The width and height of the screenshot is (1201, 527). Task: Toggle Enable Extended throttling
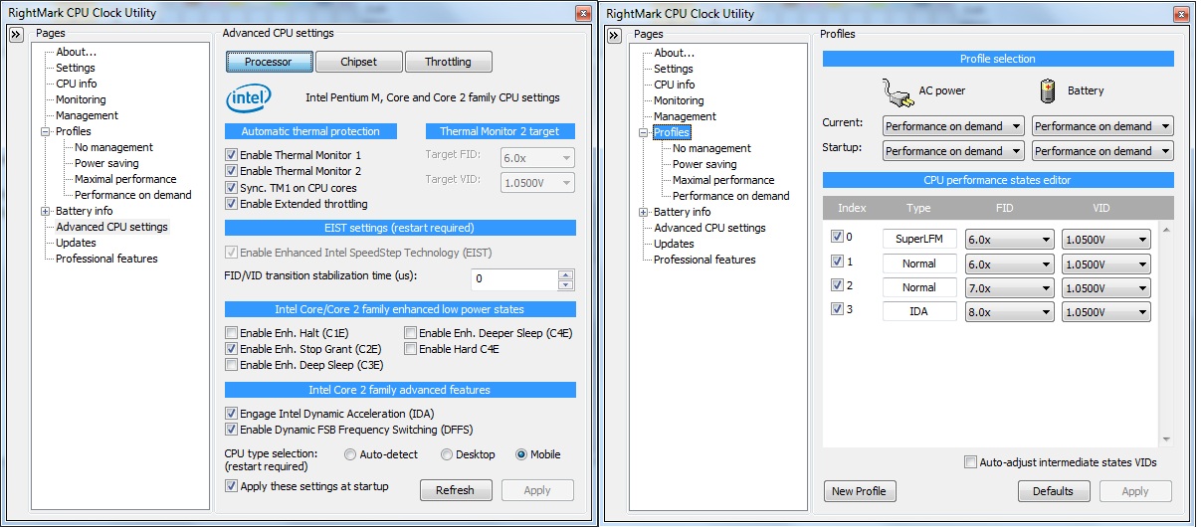coord(232,204)
